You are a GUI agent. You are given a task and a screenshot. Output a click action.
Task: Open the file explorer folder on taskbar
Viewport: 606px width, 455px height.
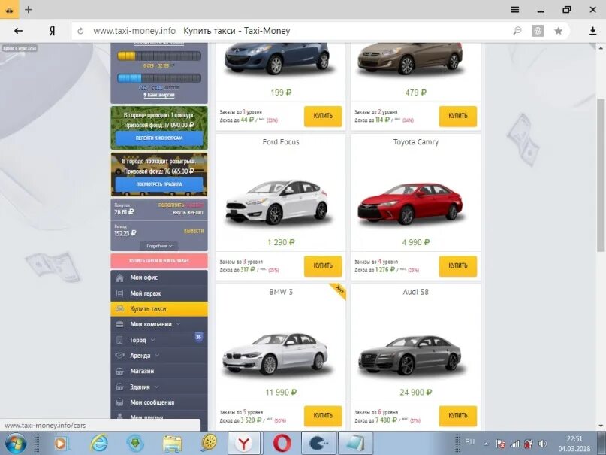coord(172,444)
